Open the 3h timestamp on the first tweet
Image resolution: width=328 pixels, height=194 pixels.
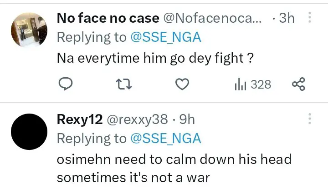(x=286, y=18)
